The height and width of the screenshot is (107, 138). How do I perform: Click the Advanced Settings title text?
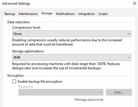[x=16, y=4]
